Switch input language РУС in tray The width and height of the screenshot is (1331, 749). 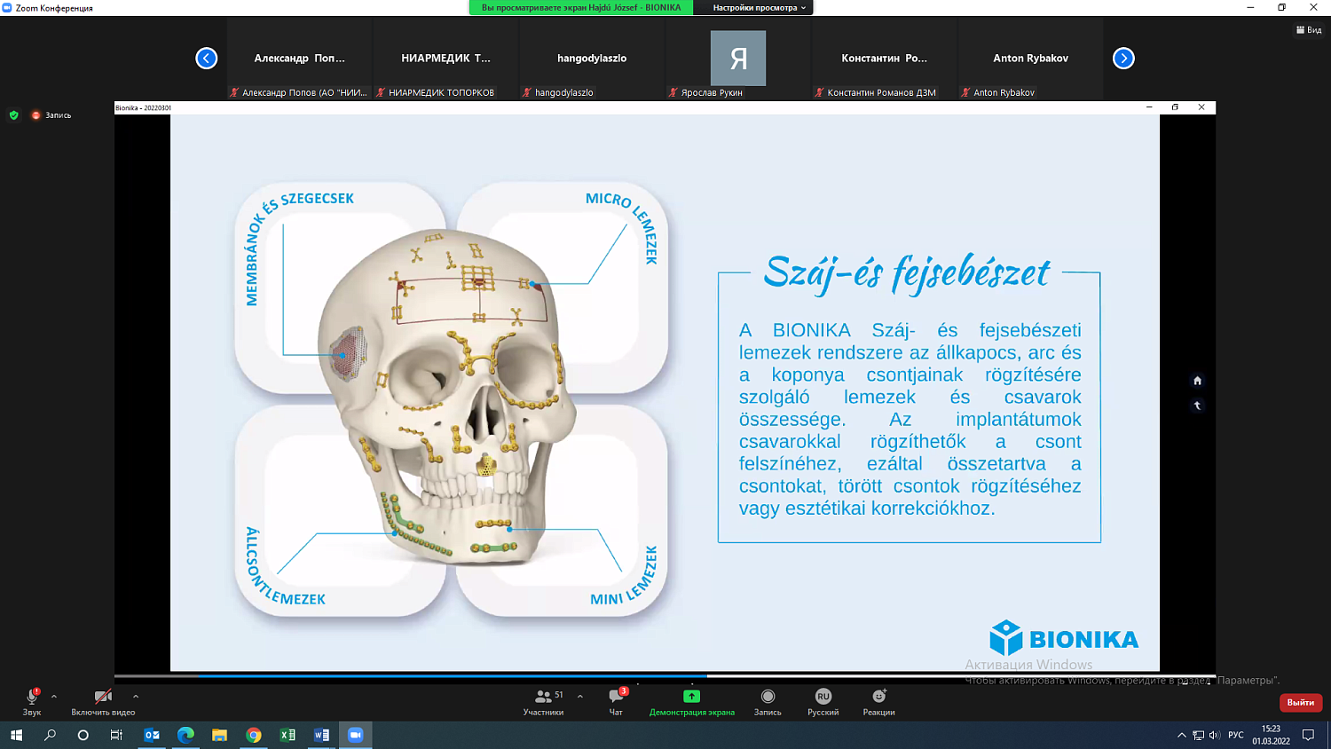[x=1236, y=735]
